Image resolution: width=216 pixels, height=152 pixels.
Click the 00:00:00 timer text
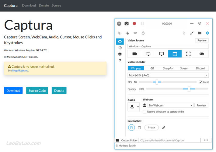[167, 24]
